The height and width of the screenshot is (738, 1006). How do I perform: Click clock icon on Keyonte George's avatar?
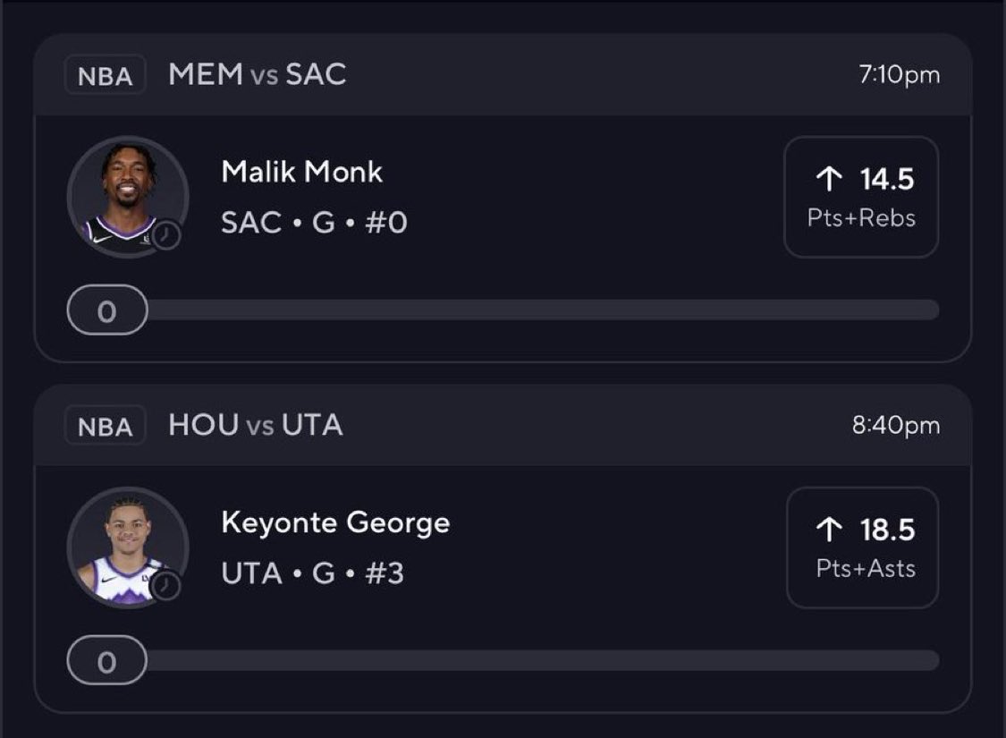point(166,586)
